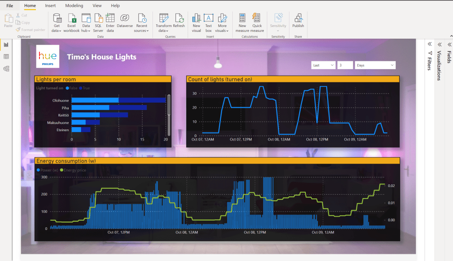This screenshot has height=261, width=453.
Task: Select the Dataverse icon
Action: [x=125, y=18]
